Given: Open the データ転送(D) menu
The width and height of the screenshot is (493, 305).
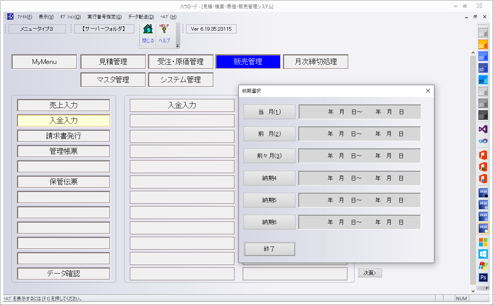Looking at the screenshot, I should click(x=141, y=17).
